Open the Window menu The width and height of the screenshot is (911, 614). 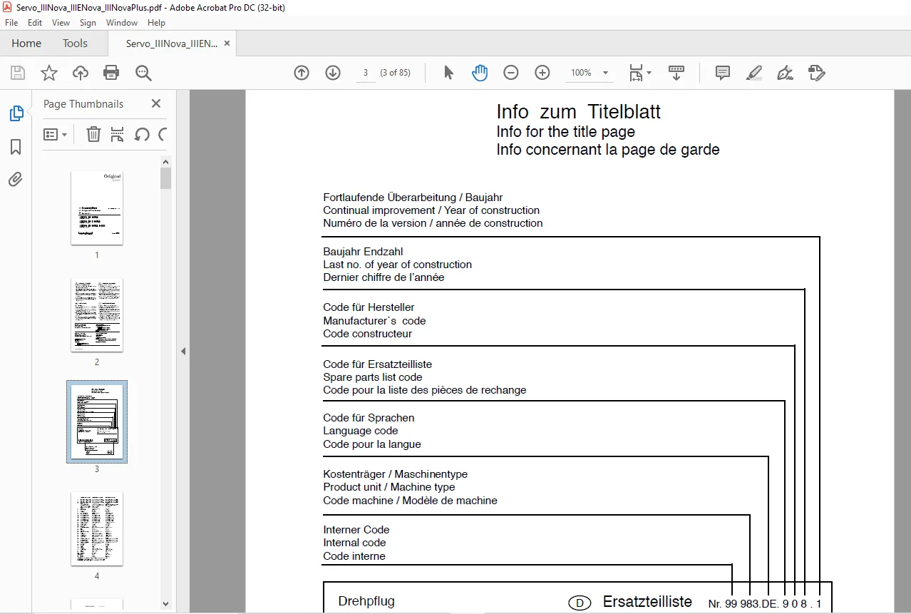tap(122, 23)
